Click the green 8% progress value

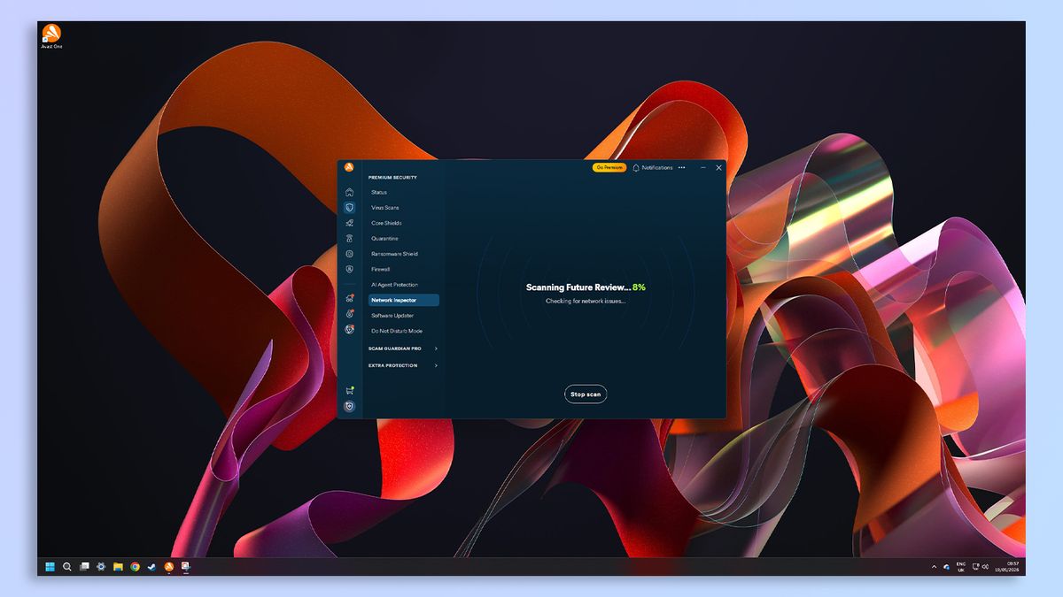(639, 287)
